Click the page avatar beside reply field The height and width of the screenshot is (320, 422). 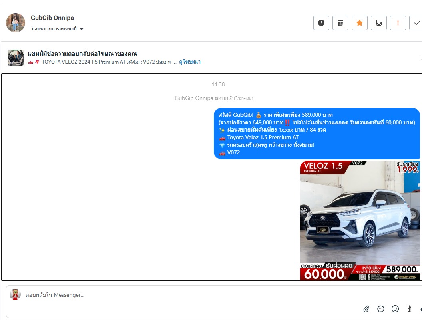coord(15,294)
